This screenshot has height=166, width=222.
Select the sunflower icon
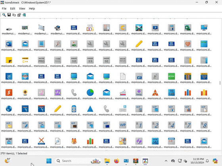[25, 92]
